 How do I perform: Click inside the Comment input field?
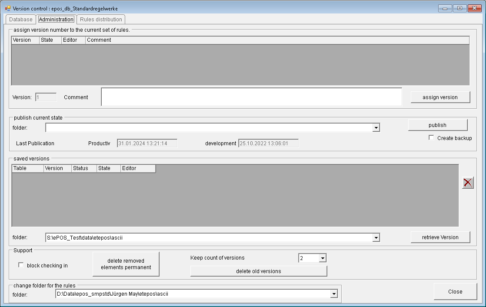[252, 97]
